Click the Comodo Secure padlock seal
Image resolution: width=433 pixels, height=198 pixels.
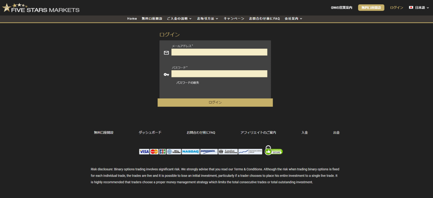(x=274, y=150)
